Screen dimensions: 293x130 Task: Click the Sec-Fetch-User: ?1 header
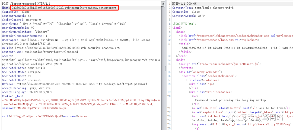(17, 76)
